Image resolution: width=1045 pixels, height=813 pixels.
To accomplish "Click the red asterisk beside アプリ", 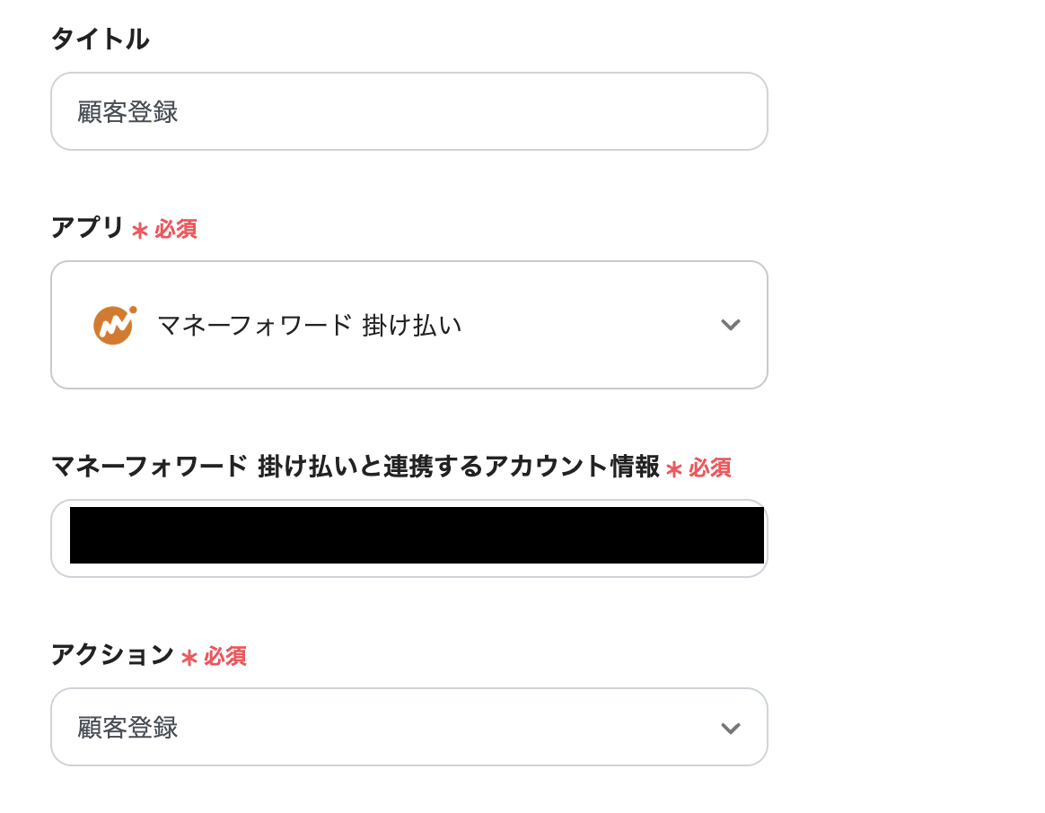I will (x=139, y=231).
